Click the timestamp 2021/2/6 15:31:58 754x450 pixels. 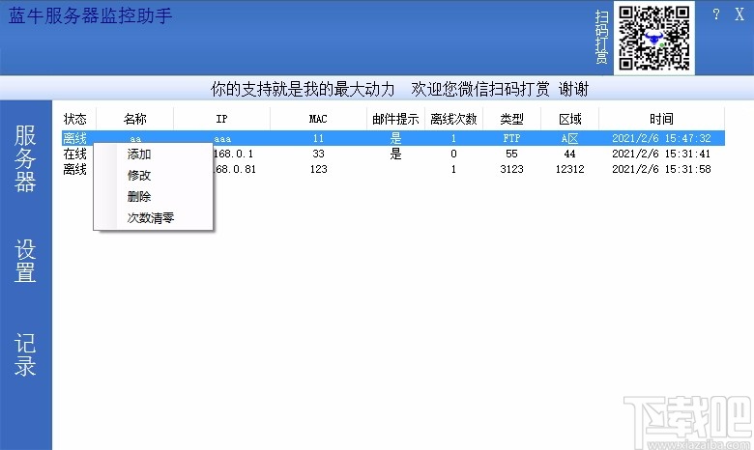click(x=661, y=169)
